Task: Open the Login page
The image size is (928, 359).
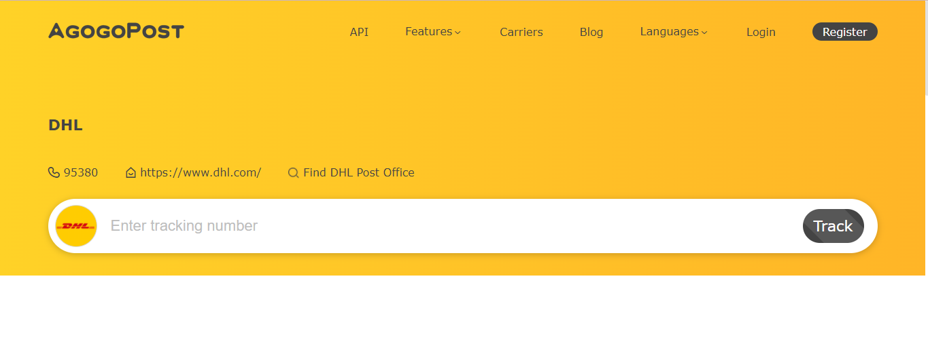Action: [761, 32]
